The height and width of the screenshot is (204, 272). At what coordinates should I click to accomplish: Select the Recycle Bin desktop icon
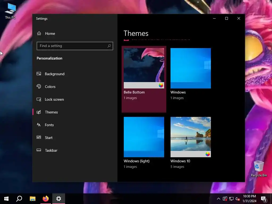tap(259, 169)
